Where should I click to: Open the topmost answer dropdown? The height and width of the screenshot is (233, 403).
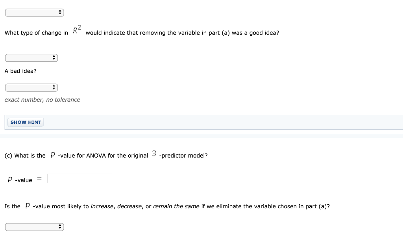tap(34, 12)
